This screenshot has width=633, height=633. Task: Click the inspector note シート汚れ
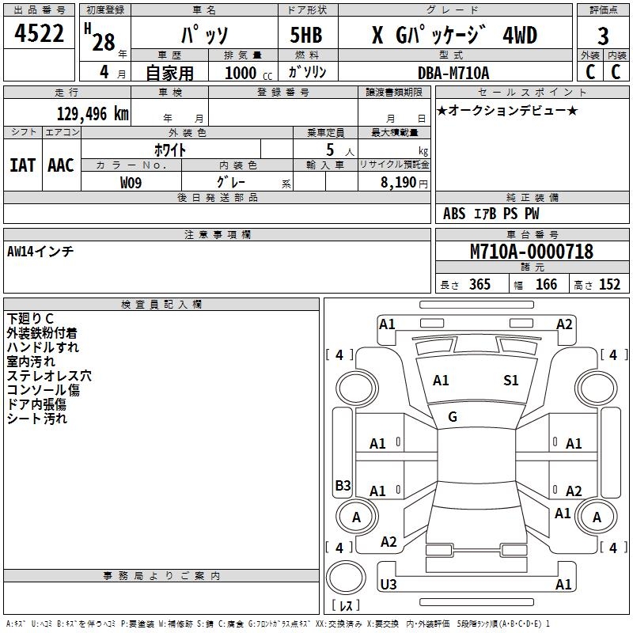36,419
